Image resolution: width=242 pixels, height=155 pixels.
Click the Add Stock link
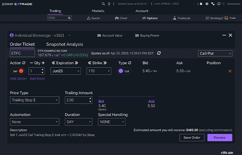pos(37,78)
